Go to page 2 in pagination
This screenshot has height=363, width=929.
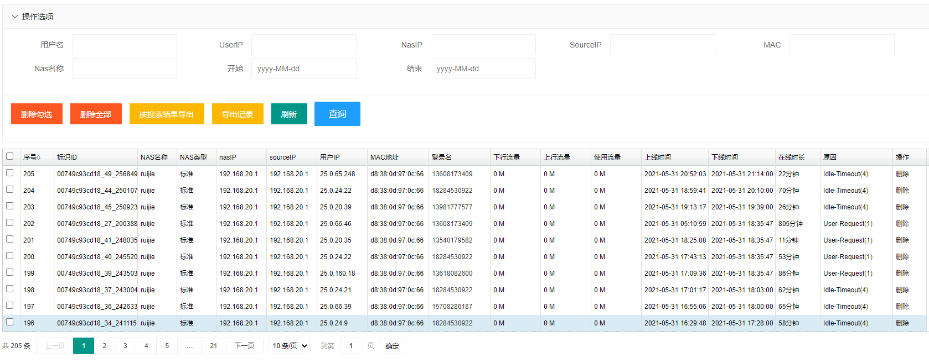point(104,346)
